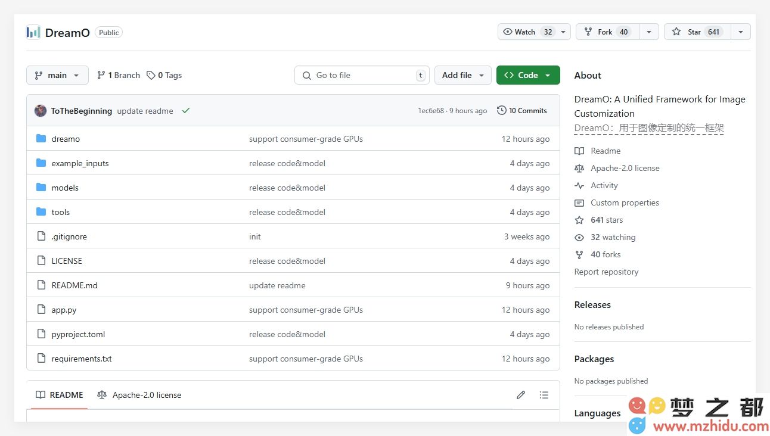Open the README outline list icon
The image size is (770, 436).
click(x=544, y=395)
